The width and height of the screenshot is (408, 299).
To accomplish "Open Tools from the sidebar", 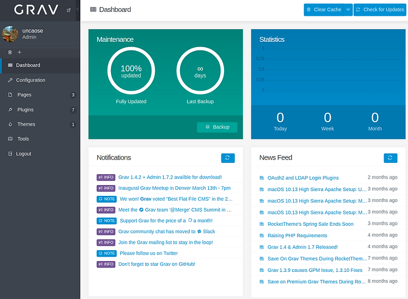I will [x=40, y=139].
